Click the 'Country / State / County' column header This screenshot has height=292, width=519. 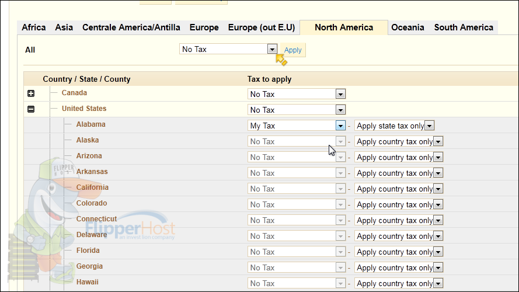click(x=86, y=79)
